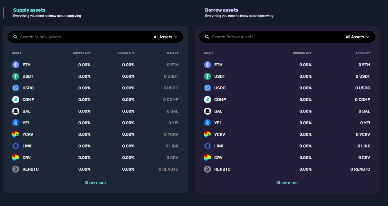Click the YFI icon in Supply assets
Screen dimensions: 388x206
pyautogui.click(x=16, y=123)
